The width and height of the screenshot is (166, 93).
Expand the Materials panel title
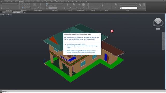(94, 10)
